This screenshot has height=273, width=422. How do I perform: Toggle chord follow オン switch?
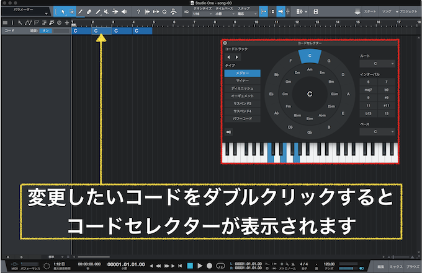pyautogui.click(x=45, y=31)
